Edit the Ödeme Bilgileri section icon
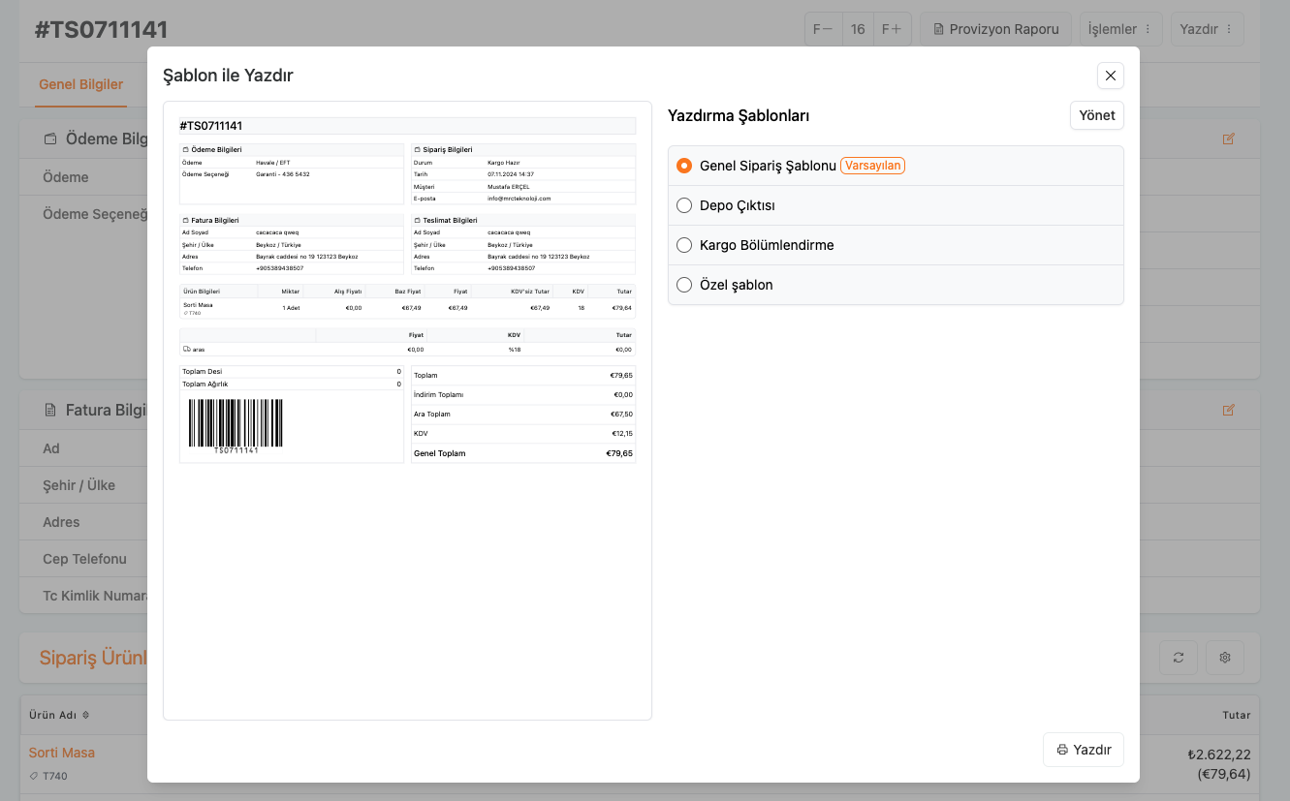1290x801 pixels. coord(1228,139)
